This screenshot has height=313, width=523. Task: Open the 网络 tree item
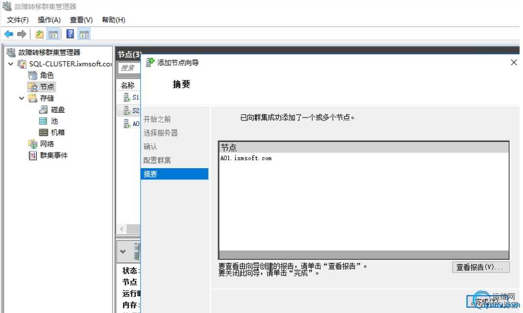coord(47,144)
